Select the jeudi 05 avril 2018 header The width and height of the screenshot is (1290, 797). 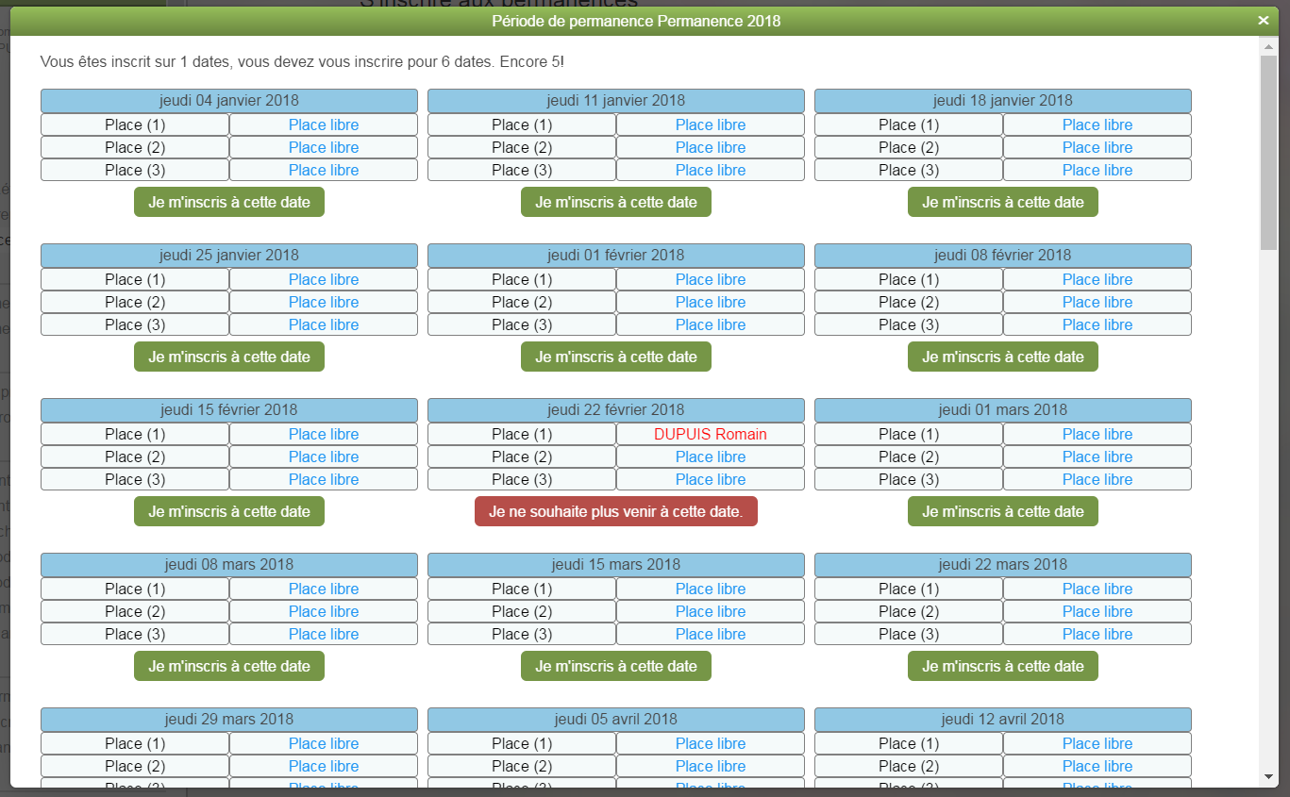coord(616,720)
